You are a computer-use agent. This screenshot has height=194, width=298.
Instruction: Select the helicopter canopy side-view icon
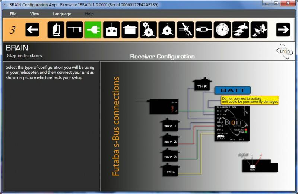pos(204,30)
